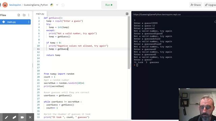Add a new folder in Files panel
Screen dimensions: 216x121
24,15
